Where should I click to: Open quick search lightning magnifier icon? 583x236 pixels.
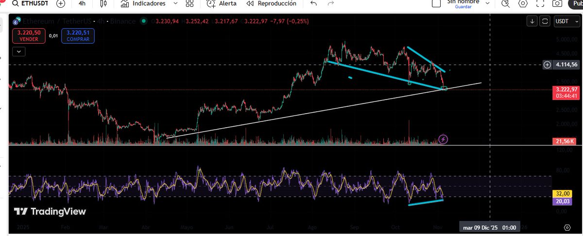(506, 4)
